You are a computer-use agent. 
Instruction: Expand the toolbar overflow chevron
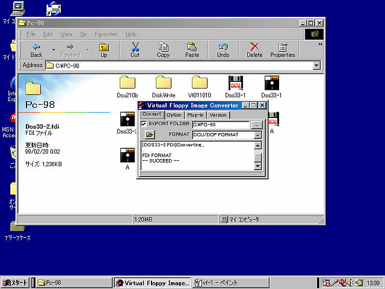pos(320,44)
